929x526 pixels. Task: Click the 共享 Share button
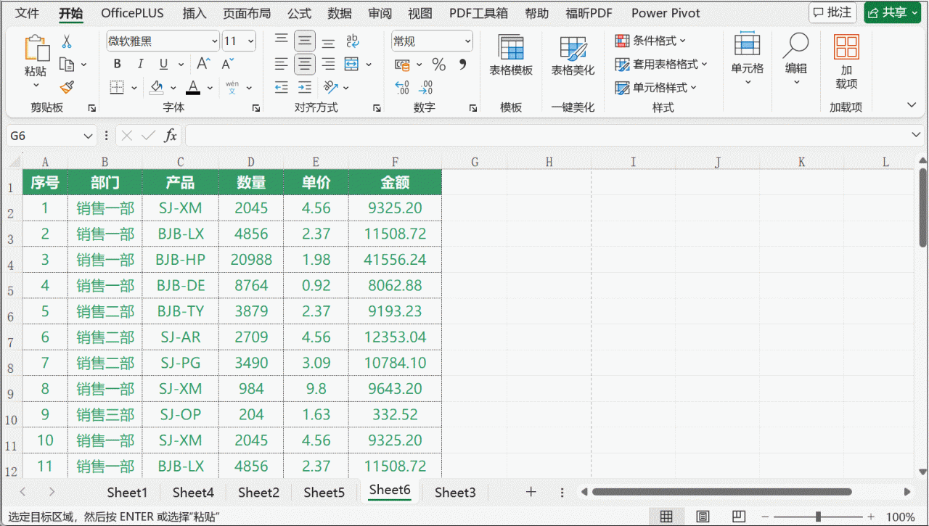(892, 12)
